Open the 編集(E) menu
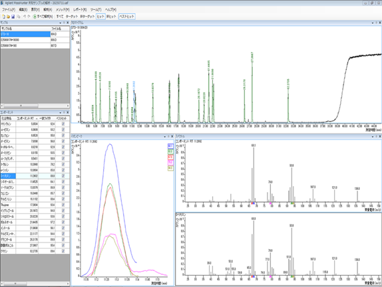382x287 pixels. click(x=23, y=10)
